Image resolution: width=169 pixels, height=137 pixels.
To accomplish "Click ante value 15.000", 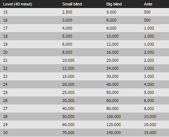I will point(150,133).
